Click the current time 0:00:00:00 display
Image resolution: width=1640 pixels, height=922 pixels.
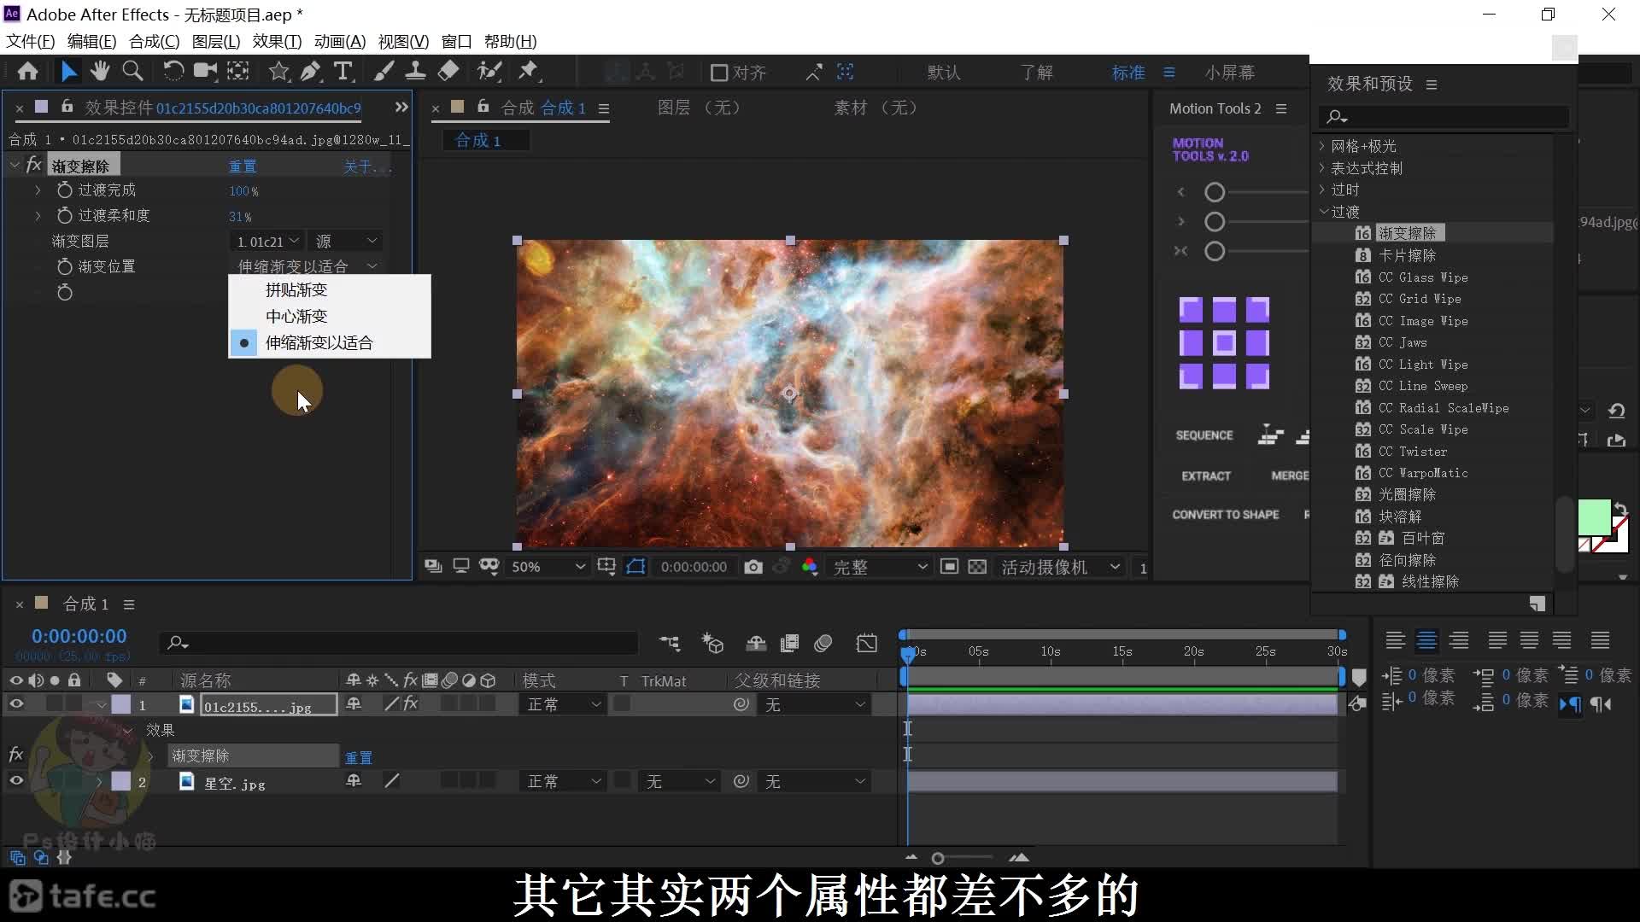click(x=79, y=636)
